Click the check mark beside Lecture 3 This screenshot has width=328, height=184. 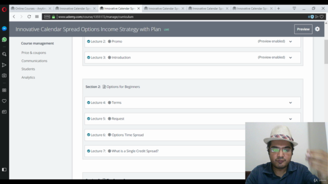pyautogui.click(x=89, y=57)
